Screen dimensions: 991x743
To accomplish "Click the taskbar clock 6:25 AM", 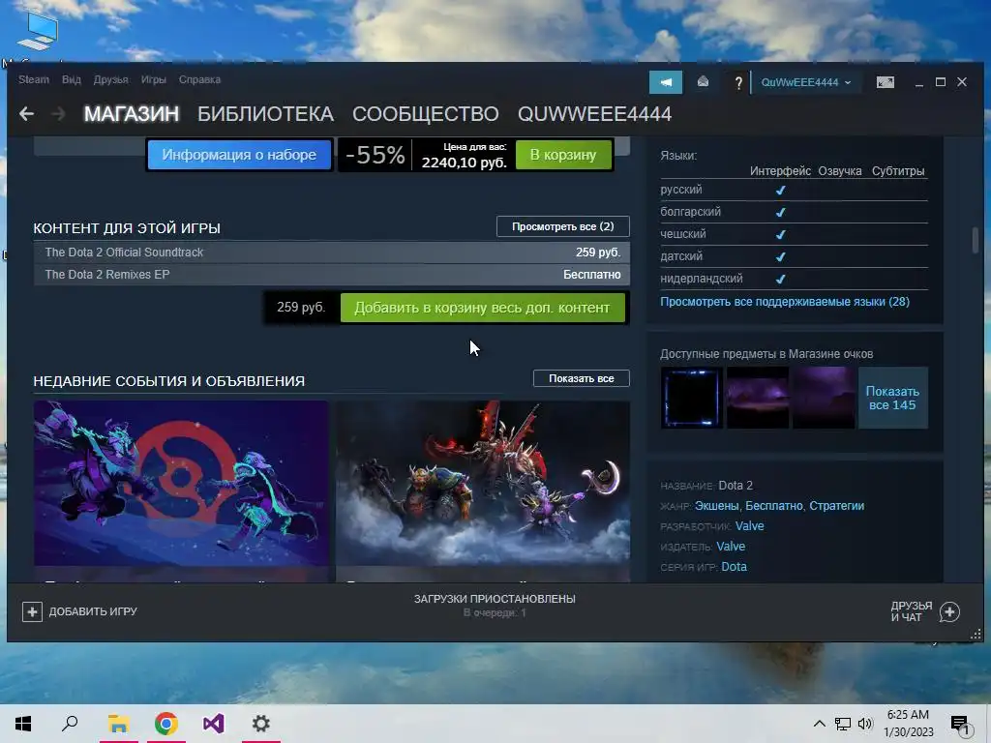I will 908,715.
